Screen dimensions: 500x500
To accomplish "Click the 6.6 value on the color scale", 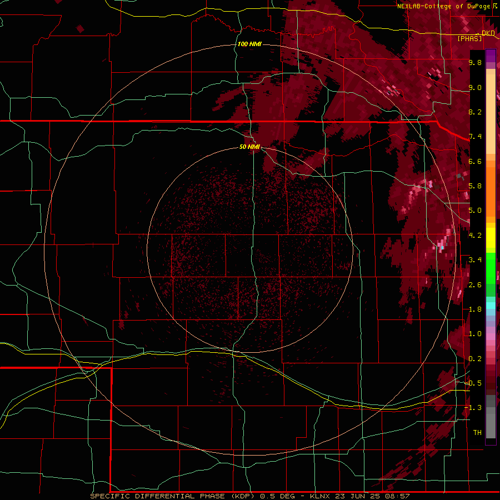I will 475,161.
